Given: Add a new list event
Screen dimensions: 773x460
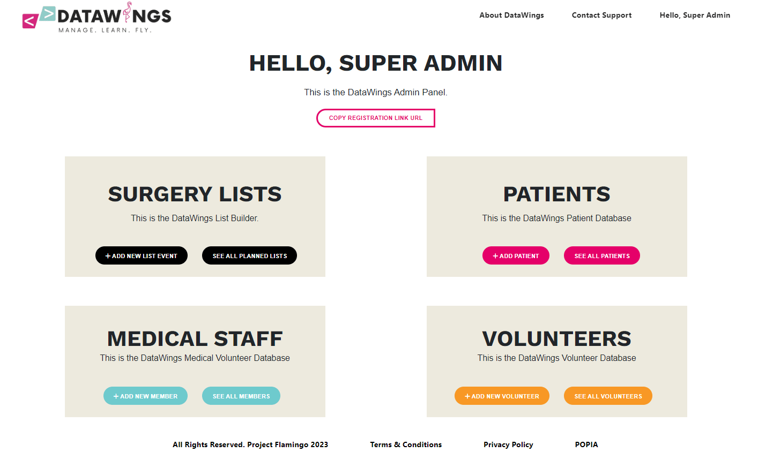Looking at the screenshot, I should (142, 255).
